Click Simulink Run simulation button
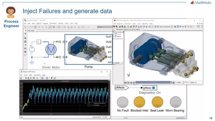This screenshot has width=215, height=121. pos(71,27)
